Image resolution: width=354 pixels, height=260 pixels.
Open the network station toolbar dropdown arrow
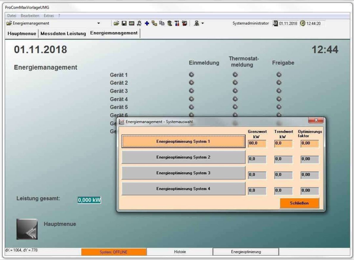click(x=202, y=23)
